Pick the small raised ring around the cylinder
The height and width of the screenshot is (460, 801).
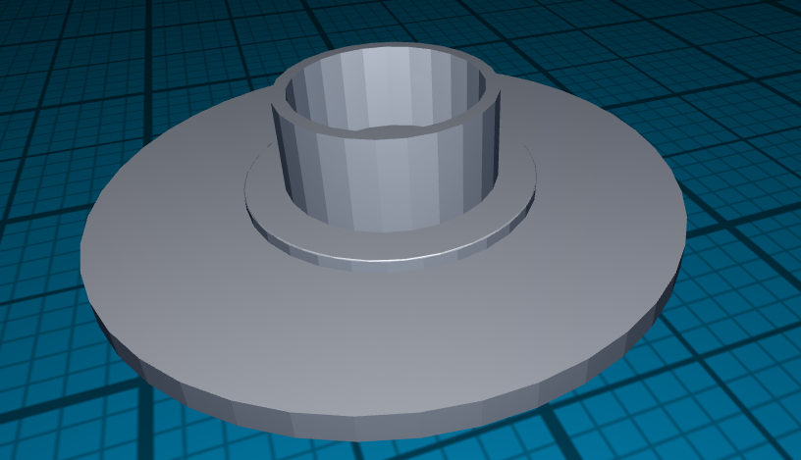coord(389,247)
